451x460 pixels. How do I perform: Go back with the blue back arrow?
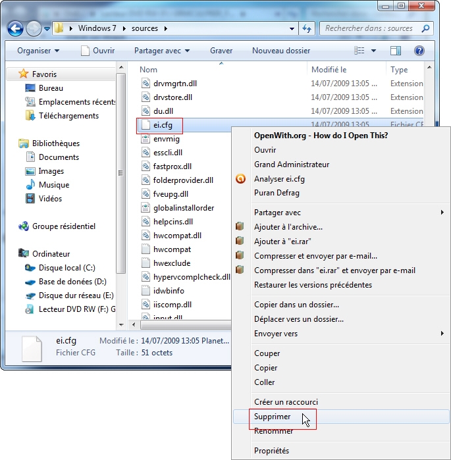pyautogui.click(x=15, y=29)
